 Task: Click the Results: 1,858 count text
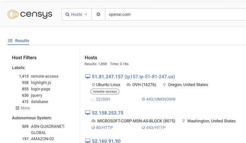(x=96, y=64)
